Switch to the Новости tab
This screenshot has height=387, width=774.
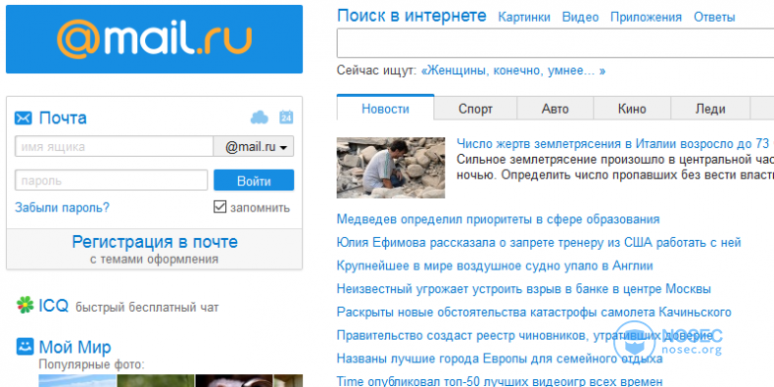point(385,108)
